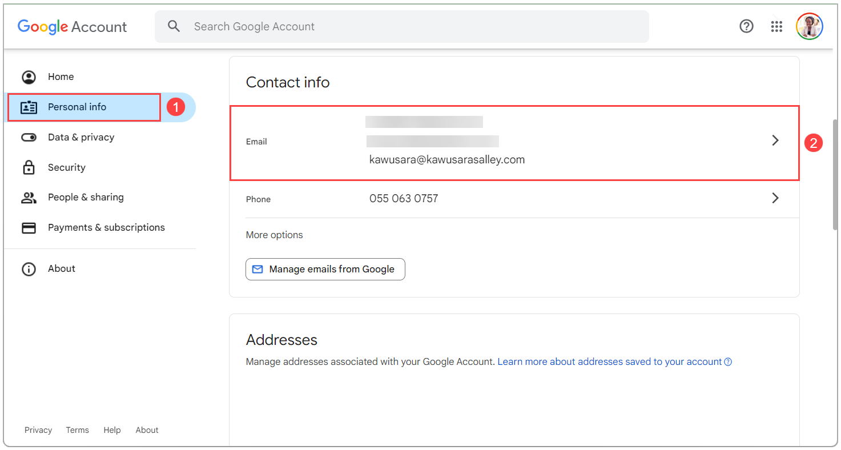This screenshot has height=450, width=841.
Task: Click the envelope icon in Manage emails
Action: tap(257, 269)
